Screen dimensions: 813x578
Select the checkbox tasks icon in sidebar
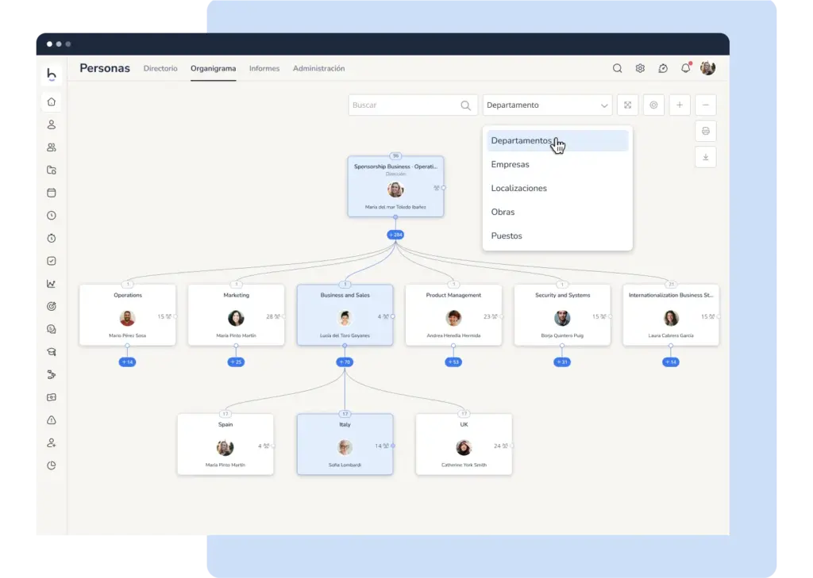click(x=52, y=261)
